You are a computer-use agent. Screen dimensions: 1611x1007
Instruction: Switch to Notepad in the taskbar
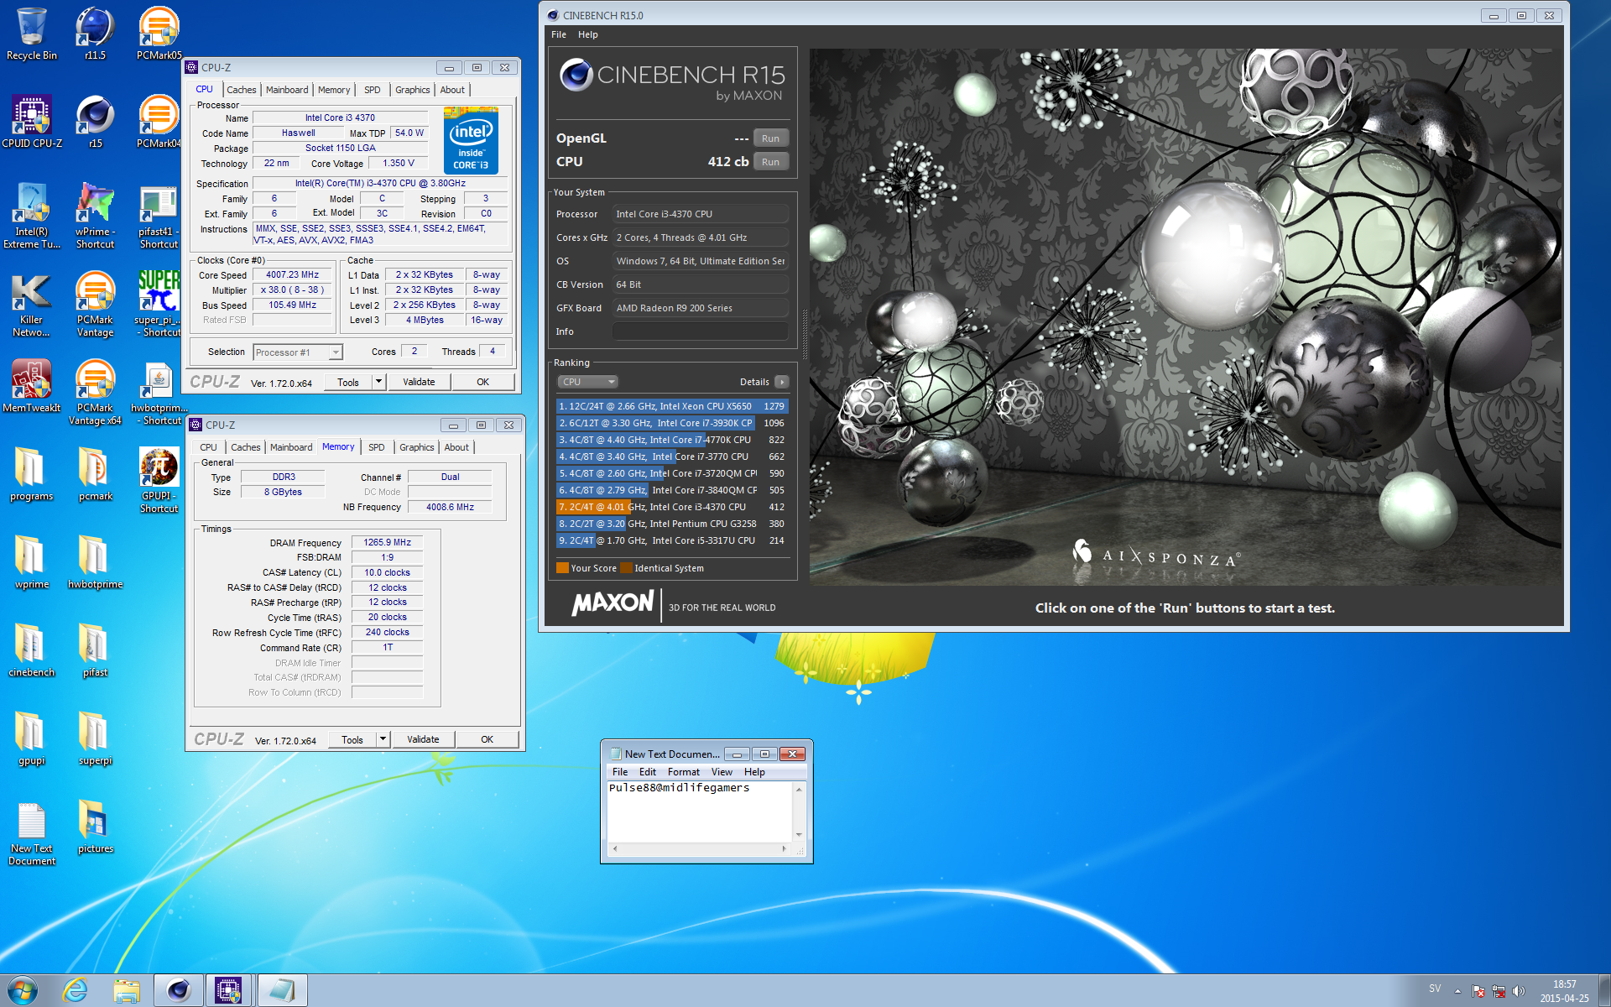(x=282, y=990)
